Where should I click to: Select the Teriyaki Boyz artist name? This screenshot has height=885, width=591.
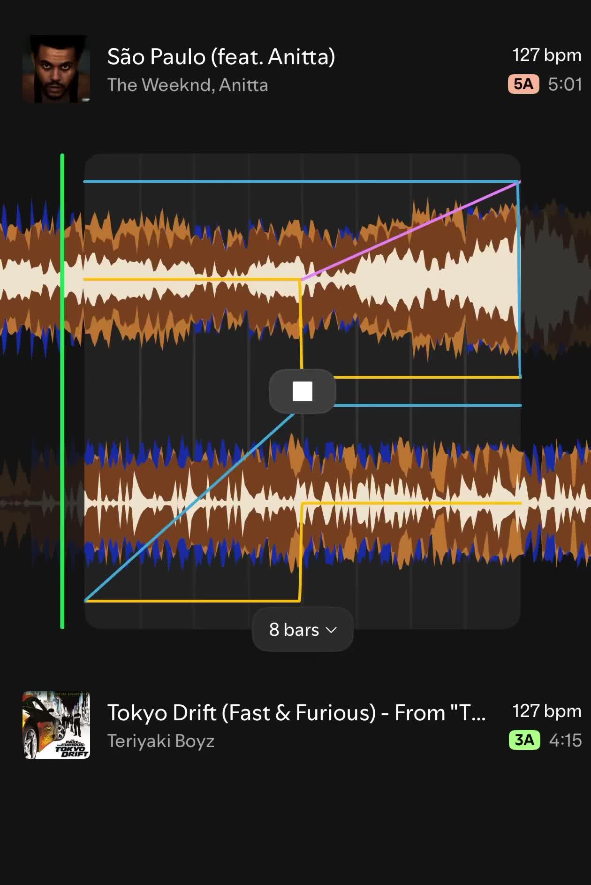(161, 741)
